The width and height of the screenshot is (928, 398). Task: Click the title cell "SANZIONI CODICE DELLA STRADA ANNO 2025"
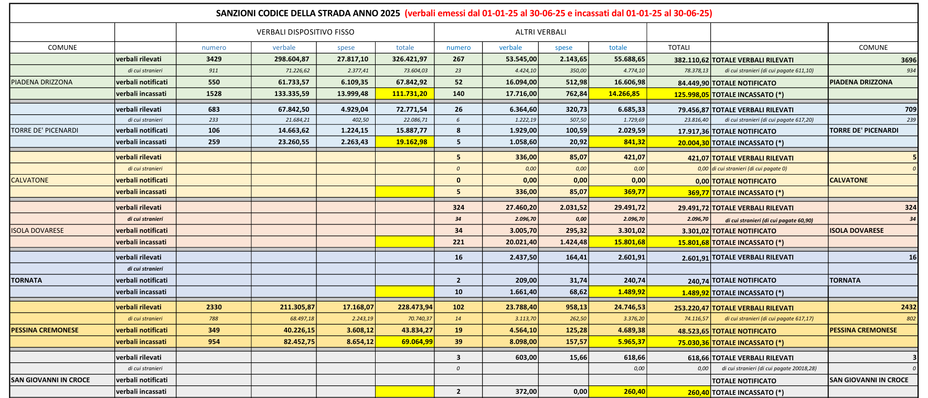pyautogui.click(x=308, y=13)
